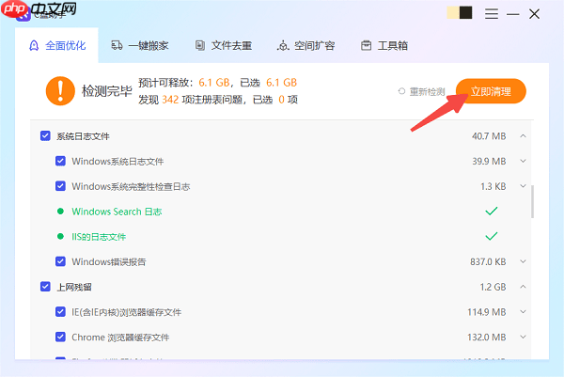
Task: Expand the IE浏览器缓存文件 row (114.9 MB)
Action: (x=523, y=311)
